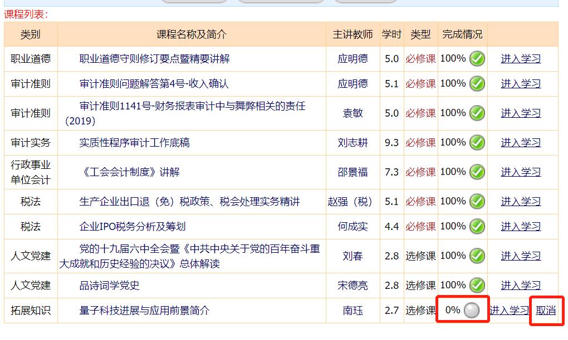The image size is (568, 340).
Task: Click green checkmark for 生产企业出口退税 course
Action: point(477,202)
